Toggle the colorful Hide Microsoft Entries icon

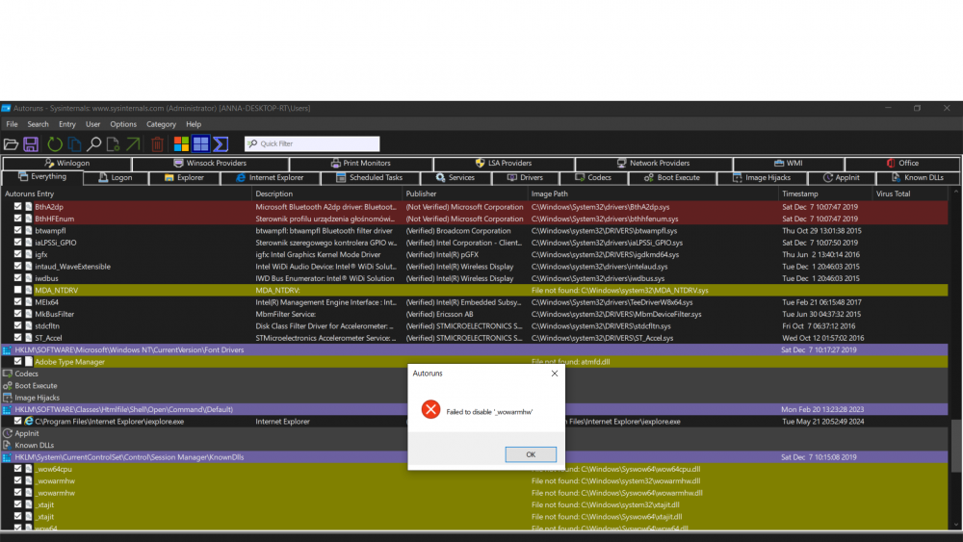pos(181,144)
